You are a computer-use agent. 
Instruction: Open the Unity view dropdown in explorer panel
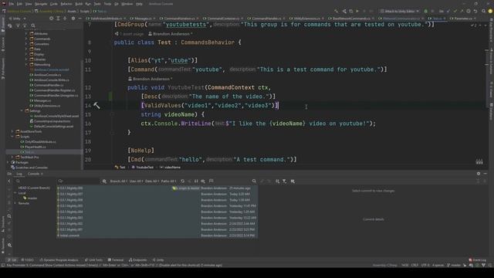click(x=17, y=19)
